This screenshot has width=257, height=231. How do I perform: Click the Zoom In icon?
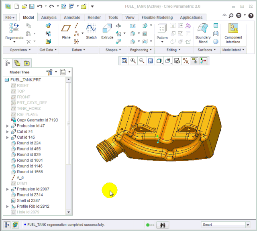[133, 61]
